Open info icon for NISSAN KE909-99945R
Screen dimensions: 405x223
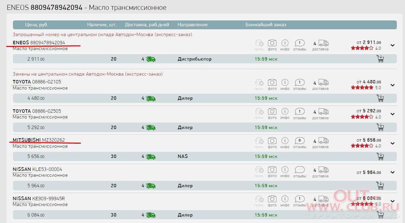tap(285, 199)
